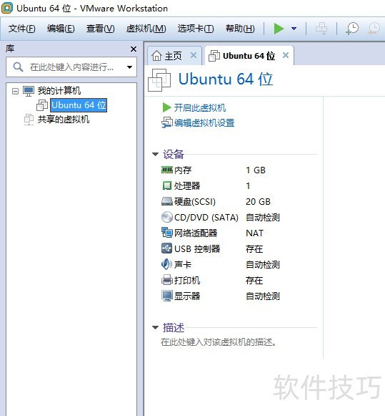
Task: Click the memory chip icon
Action: click(167, 170)
